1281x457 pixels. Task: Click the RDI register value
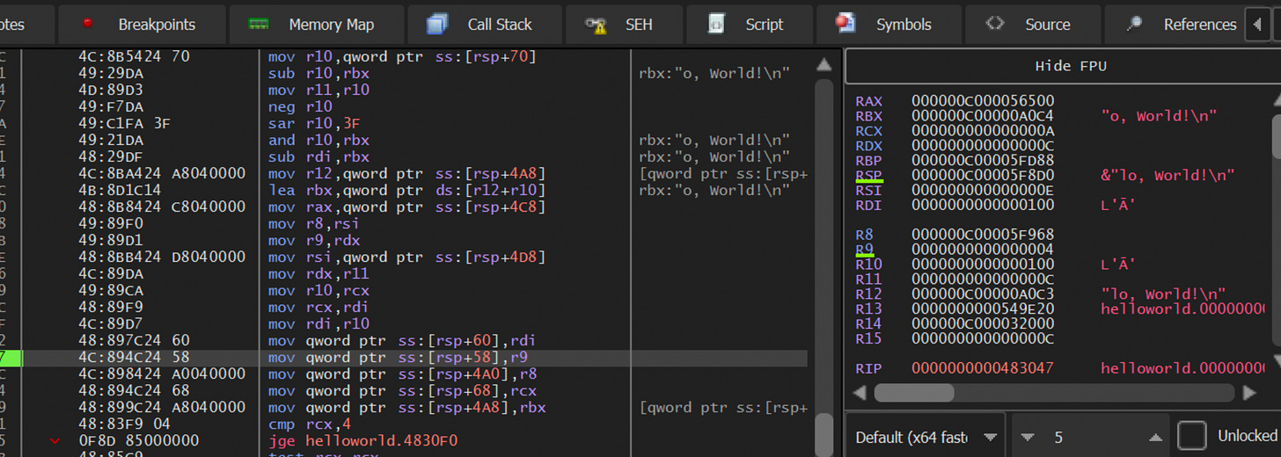(983, 206)
